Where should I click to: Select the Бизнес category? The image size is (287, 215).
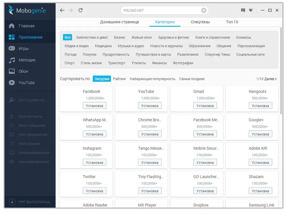[x=120, y=37]
